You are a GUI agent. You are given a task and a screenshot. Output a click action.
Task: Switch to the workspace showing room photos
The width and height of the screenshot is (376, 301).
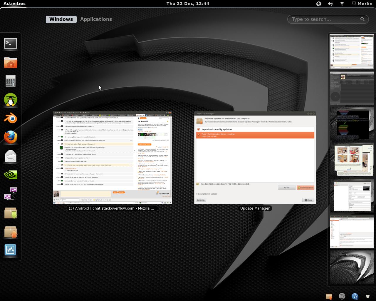(x=352, y=160)
